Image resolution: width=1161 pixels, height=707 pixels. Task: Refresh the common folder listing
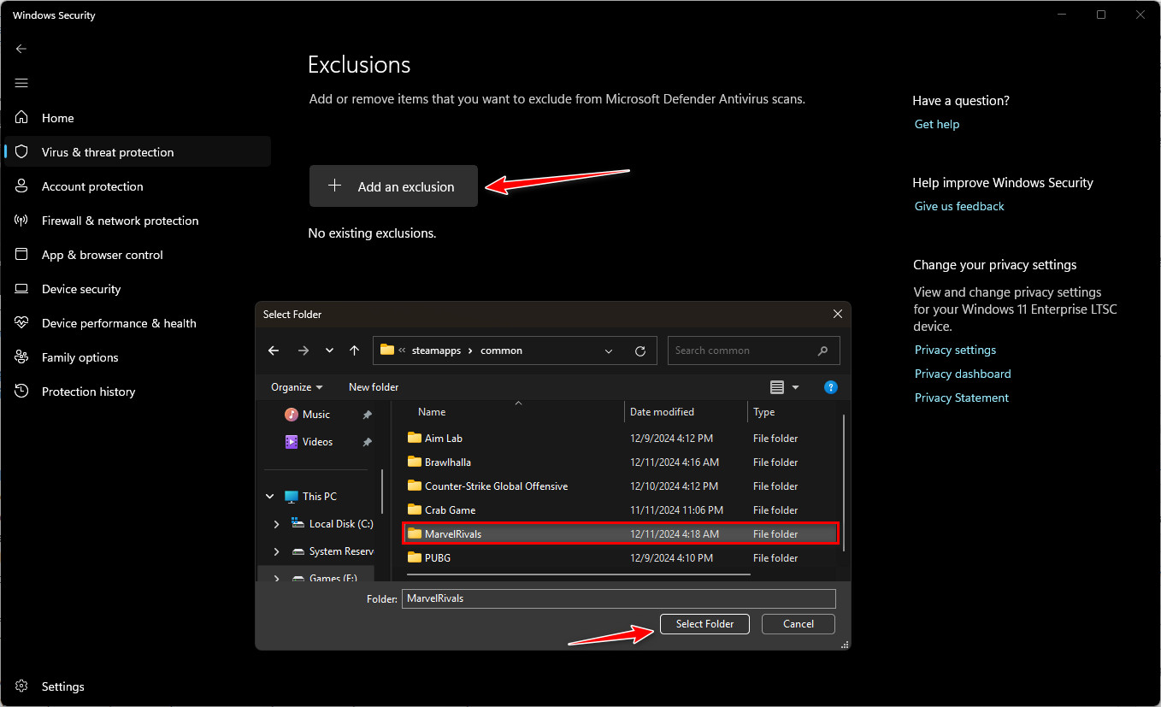(x=639, y=351)
